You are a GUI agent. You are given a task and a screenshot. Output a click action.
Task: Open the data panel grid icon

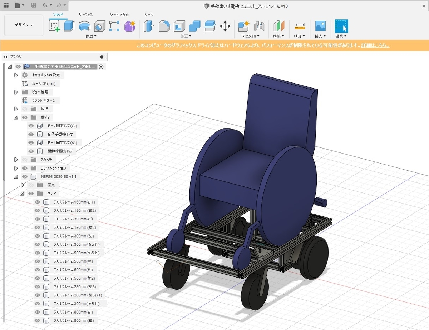(6, 6)
